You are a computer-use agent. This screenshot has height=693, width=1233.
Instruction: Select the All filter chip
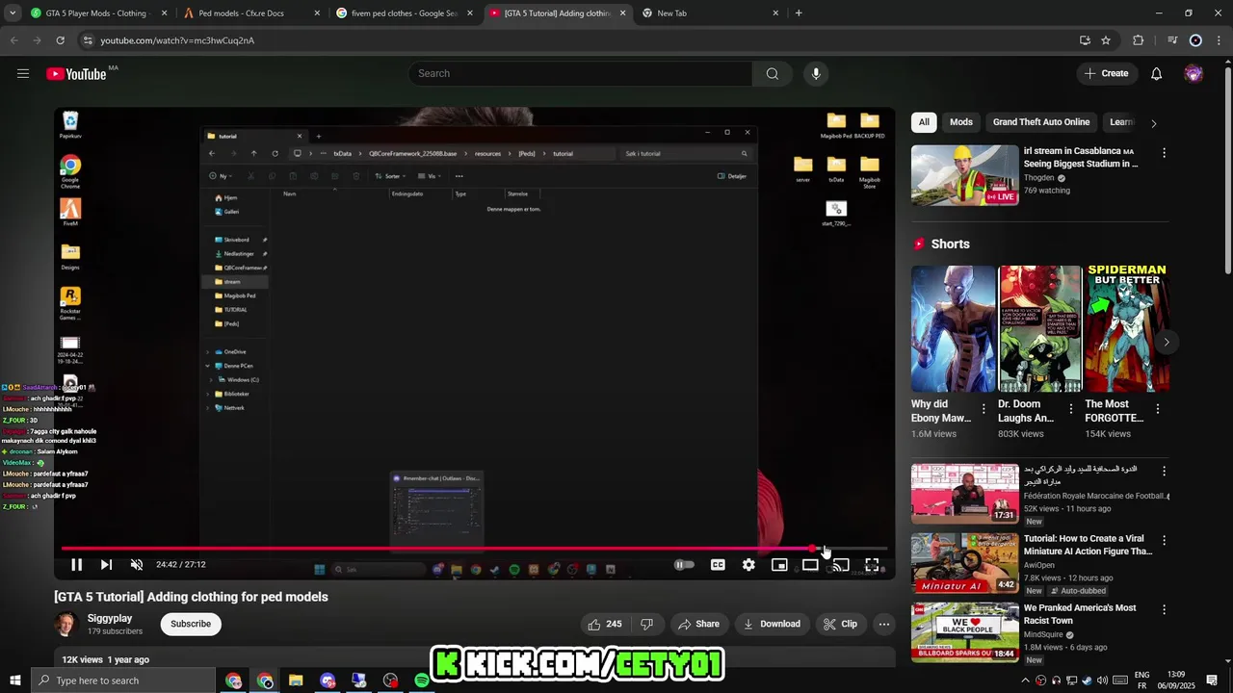[924, 122]
